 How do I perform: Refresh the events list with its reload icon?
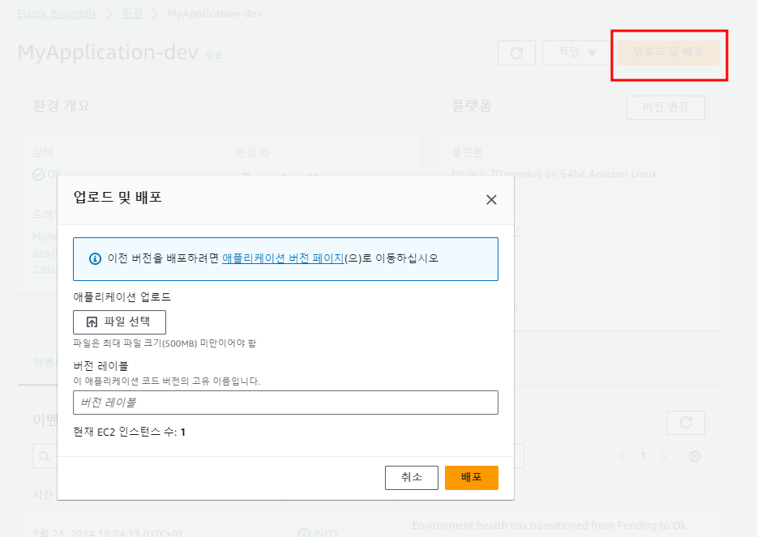(686, 423)
